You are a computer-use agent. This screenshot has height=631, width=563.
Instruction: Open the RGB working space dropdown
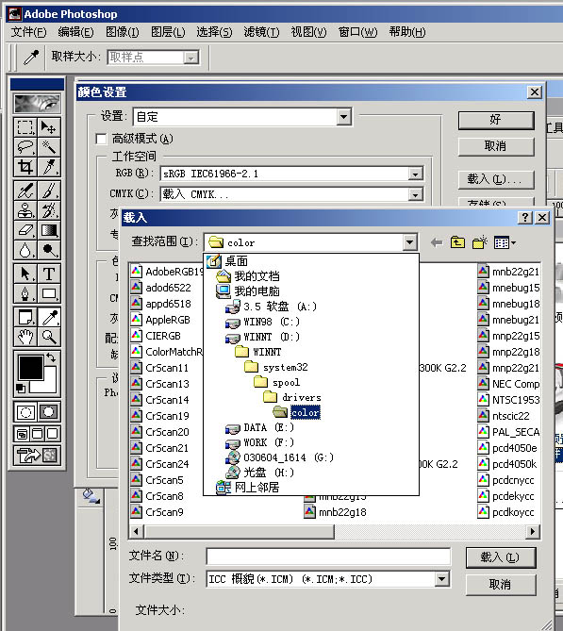[415, 174]
